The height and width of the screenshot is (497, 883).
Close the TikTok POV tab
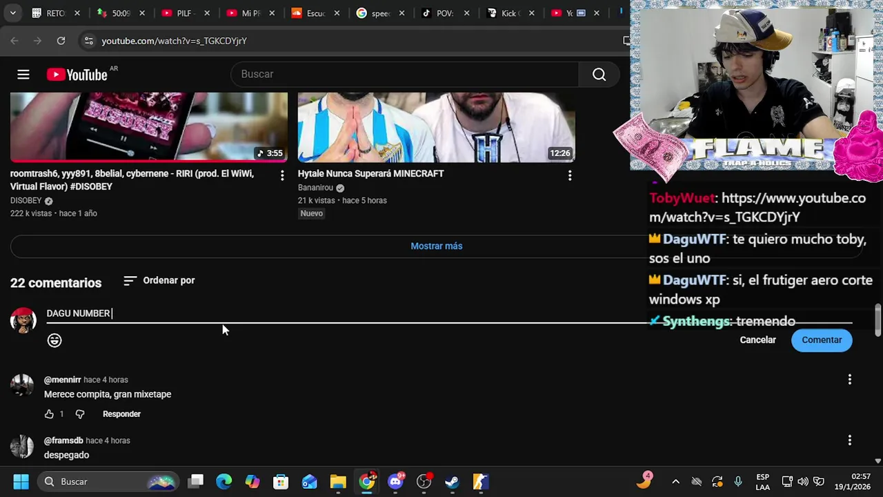(466, 13)
